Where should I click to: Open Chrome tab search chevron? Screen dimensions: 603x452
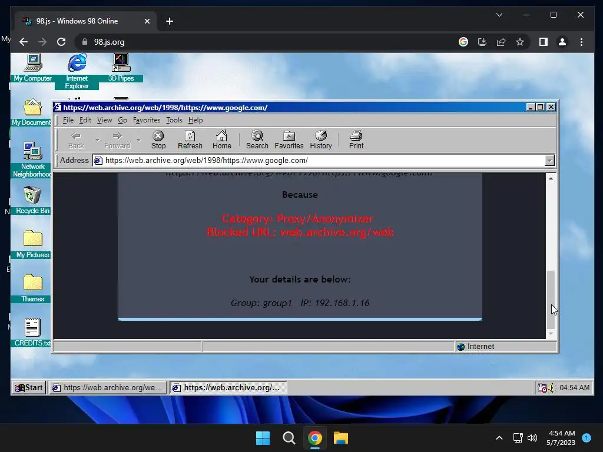[499, 15]
